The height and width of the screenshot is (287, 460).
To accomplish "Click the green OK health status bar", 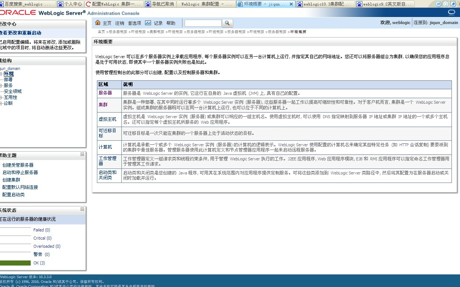I will click(15, 263).
